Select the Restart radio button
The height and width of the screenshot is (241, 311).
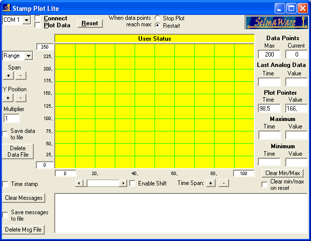click(x=157, y=25)
